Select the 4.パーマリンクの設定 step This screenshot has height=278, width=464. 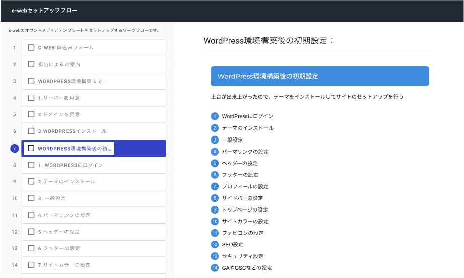click(x=94, y=215)
